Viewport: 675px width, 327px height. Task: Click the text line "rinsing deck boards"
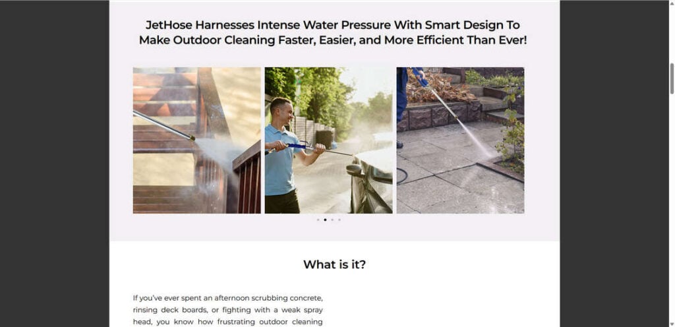click(227, 310)
